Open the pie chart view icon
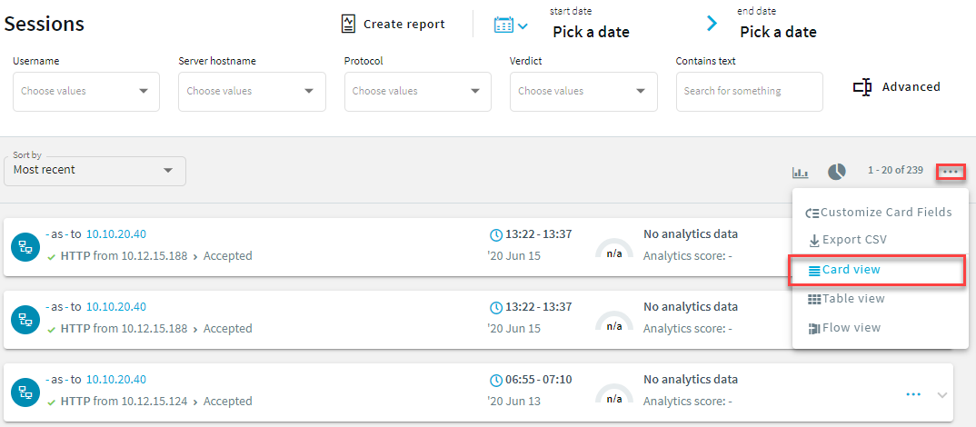976x427 pixels. 836,172
